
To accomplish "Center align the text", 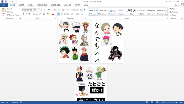I will (x=62, y=14).
